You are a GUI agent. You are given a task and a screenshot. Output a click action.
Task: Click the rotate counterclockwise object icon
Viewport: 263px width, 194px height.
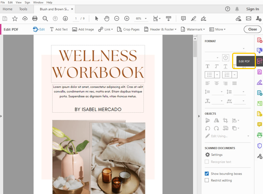click(x=208, y=128)
